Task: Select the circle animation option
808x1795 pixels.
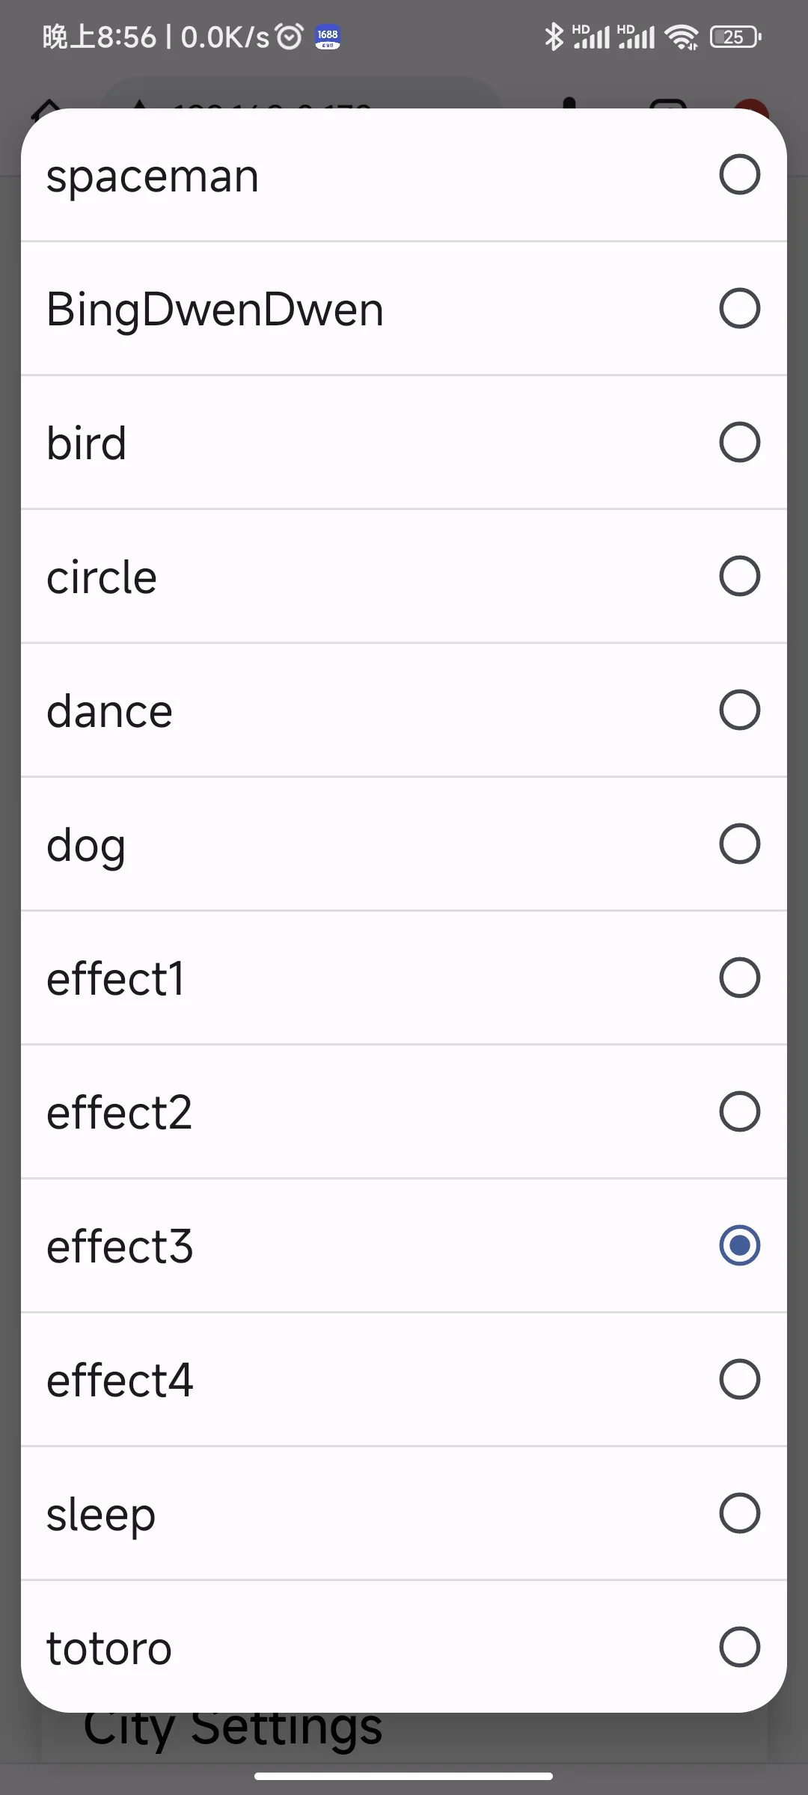Action: coord(739,576)
